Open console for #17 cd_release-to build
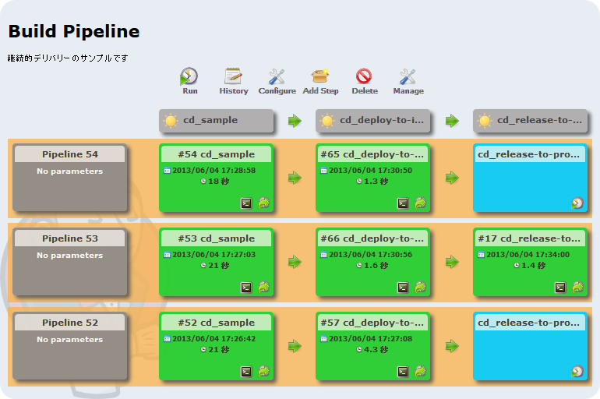This screenshot has width=600, height=399. point(560,287)
